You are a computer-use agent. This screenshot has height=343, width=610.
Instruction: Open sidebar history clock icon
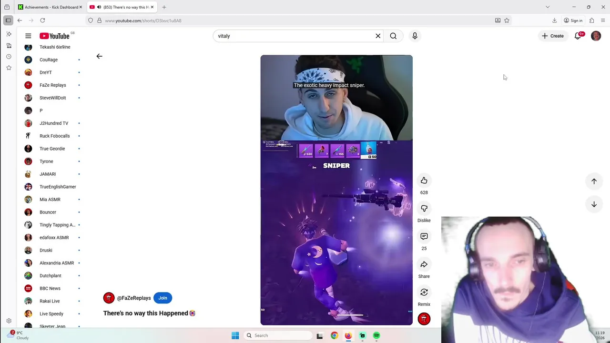click(x=9, y=57)
